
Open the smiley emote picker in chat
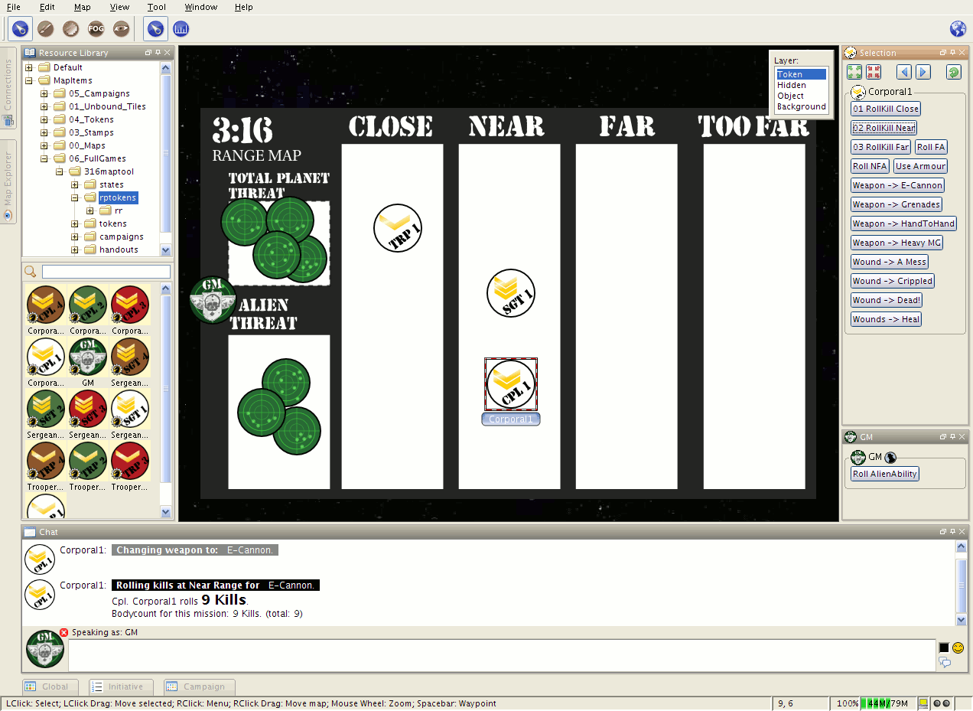click(958, 647)
